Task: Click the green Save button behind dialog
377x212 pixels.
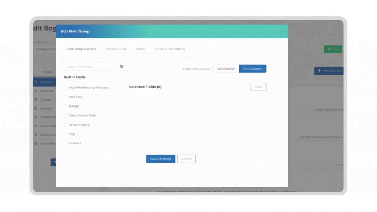Action: click(x=333, y=49)
